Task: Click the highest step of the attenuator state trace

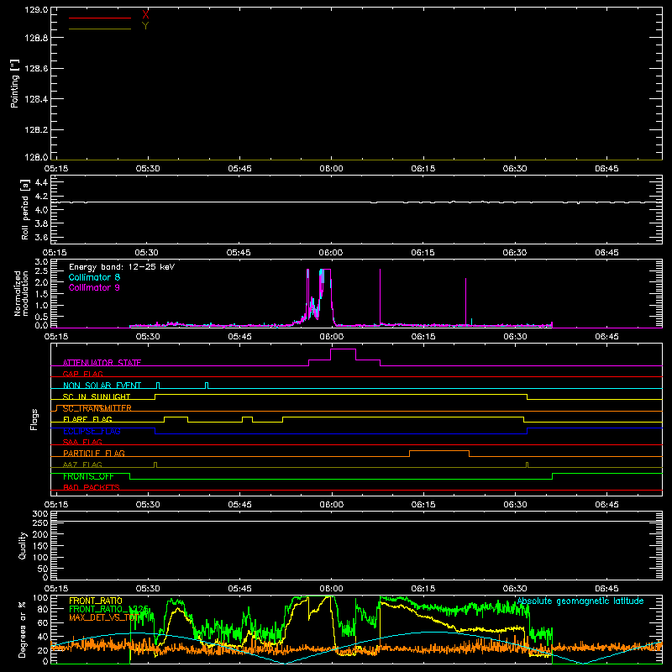Action: click(343, 349)
